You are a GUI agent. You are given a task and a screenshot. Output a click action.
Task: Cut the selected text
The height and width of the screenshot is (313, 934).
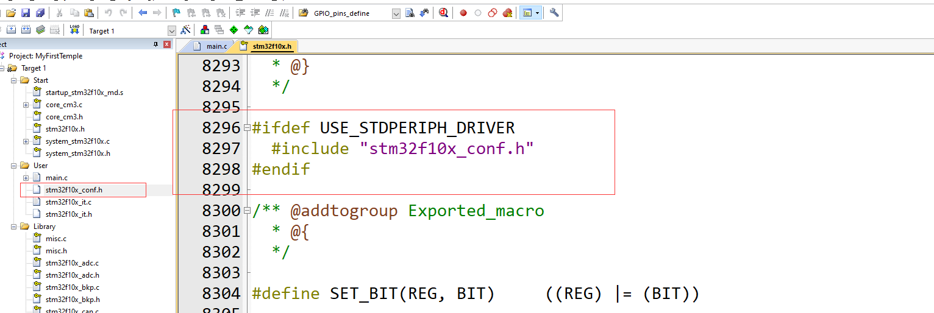[59, 13]
